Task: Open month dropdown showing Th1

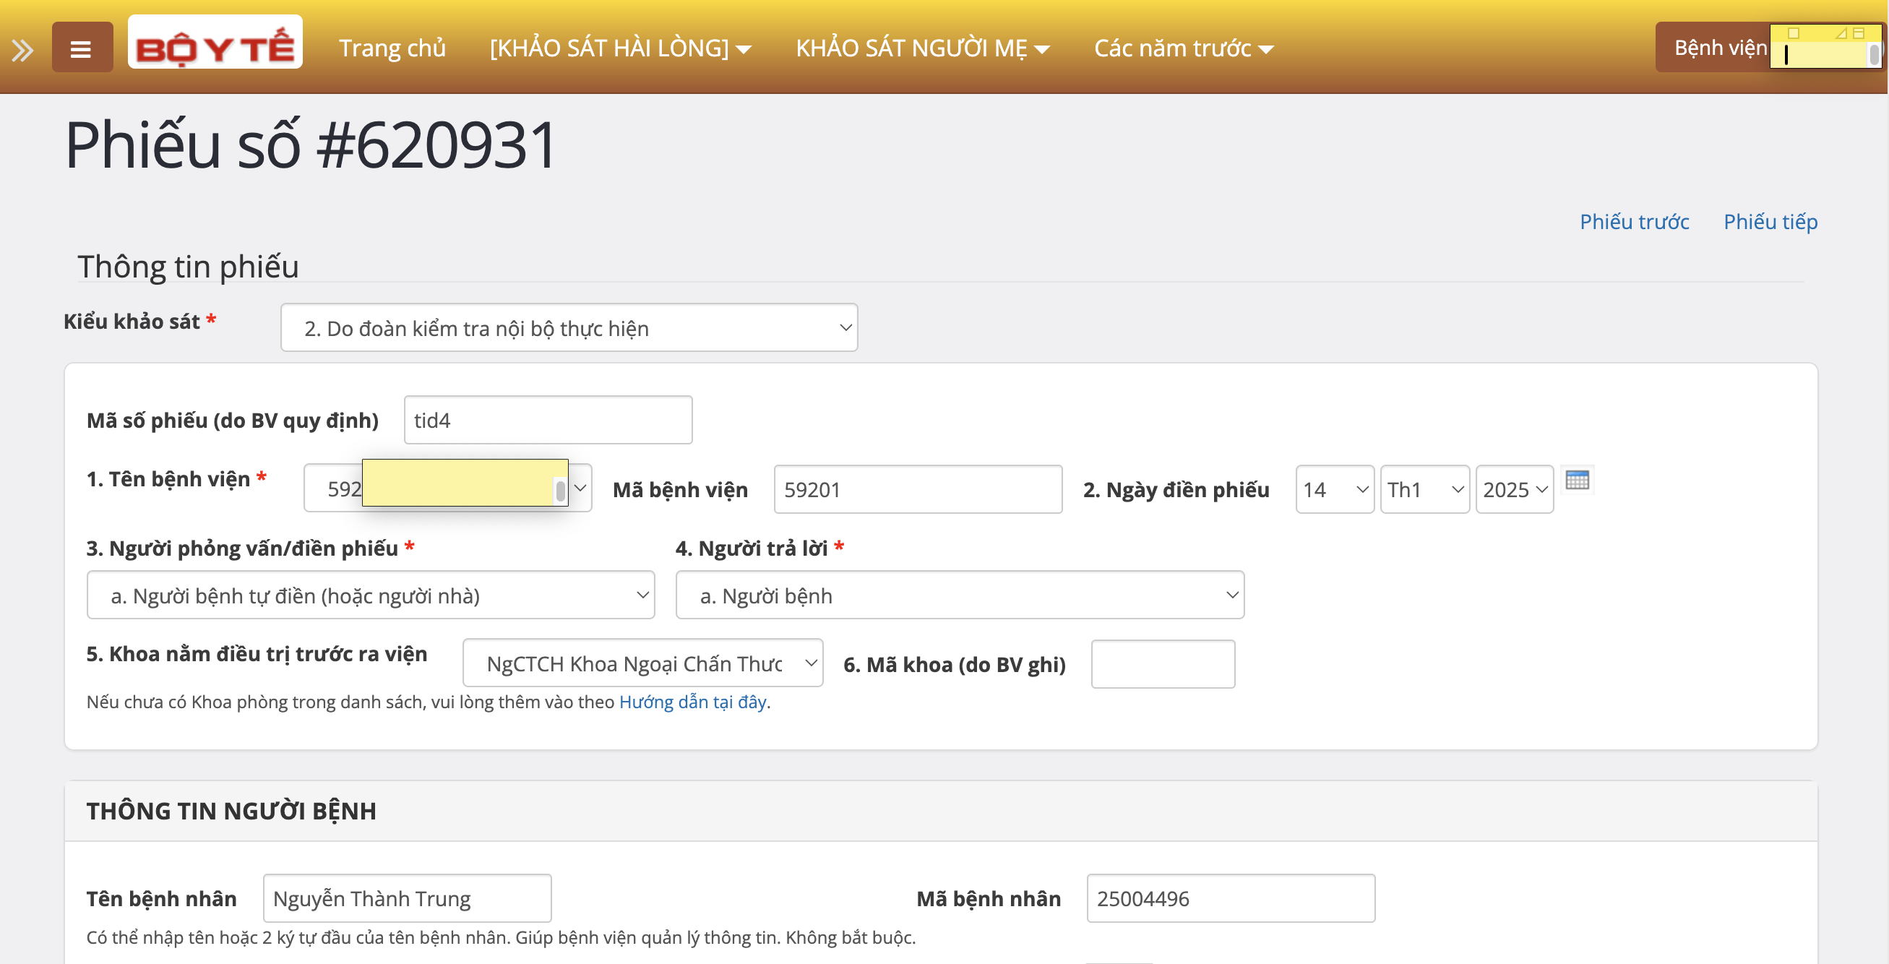Action: tap(1424, 489)
